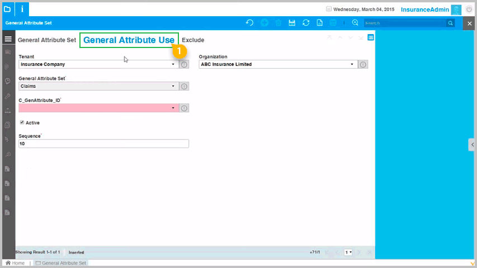Image resolution: width=477 pixels, height=268 pixels.
Task: Click the search magnifier button in Search field
Action: pos(450,23)
